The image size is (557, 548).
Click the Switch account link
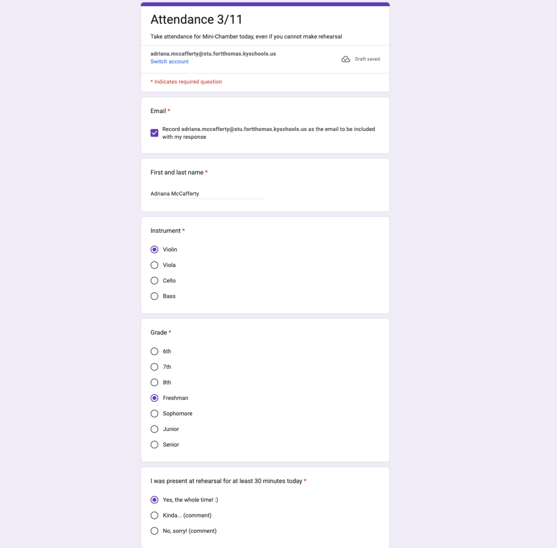(169, 62)
